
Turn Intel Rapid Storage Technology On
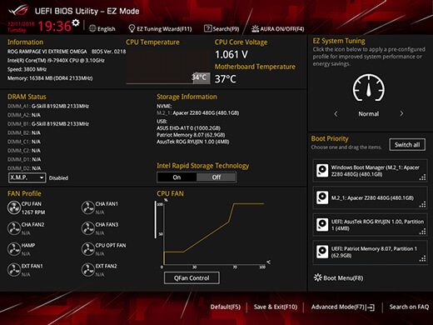coord(177,177)
